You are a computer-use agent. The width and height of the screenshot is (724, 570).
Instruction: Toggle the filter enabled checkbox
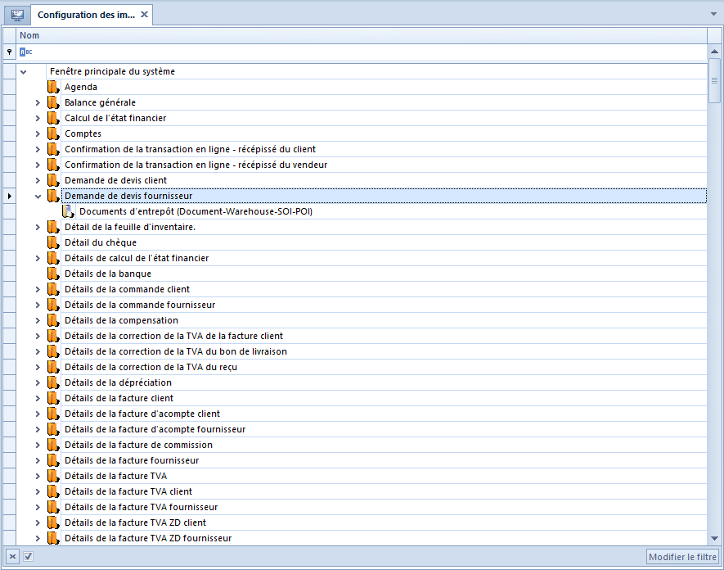coord(28,557)
